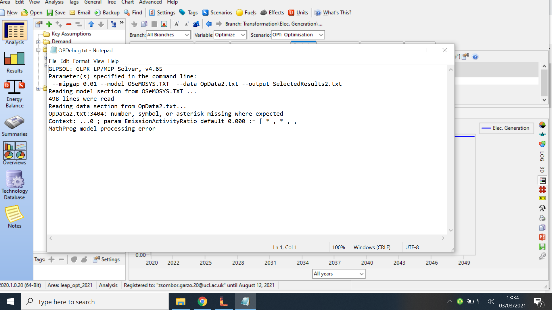Click the Effects toolbar button
This screenshot has height=310, width=552.
point(272,13)
